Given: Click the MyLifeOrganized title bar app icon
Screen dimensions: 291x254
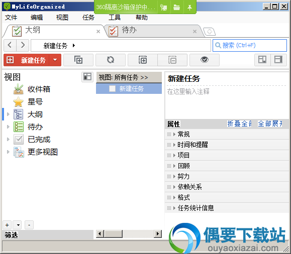Looking at the screenshot, I should (x=7, y=7).
